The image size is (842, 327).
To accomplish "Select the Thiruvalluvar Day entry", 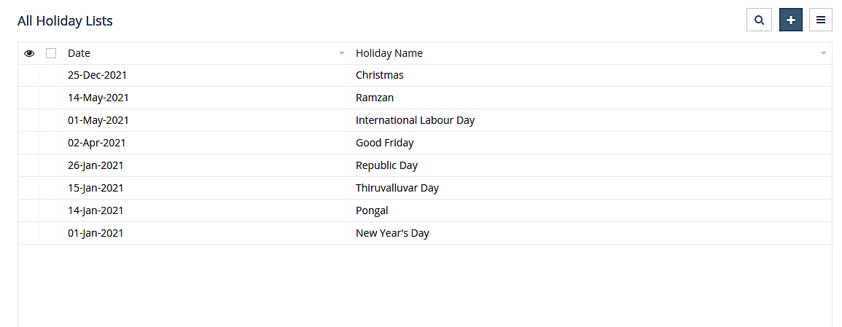I will (x=397, y=188).
